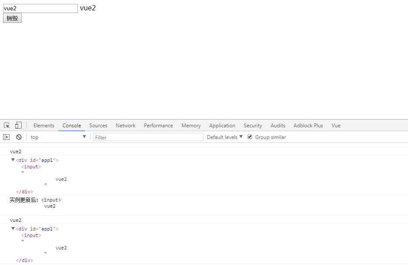Image resolution: width=408 pixels, height=265 pixels.
Task: Switch to the Elements tab
Action: tap(44, 126)
